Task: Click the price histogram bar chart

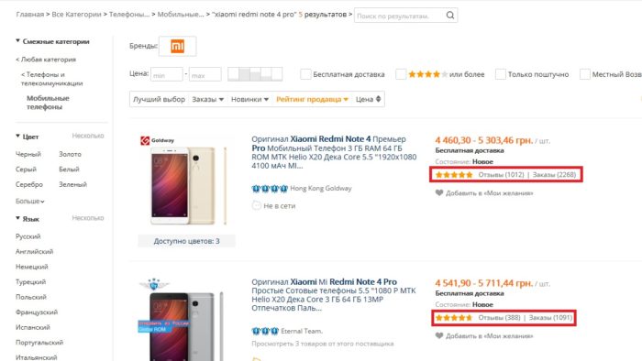Action: coord(255,74)
